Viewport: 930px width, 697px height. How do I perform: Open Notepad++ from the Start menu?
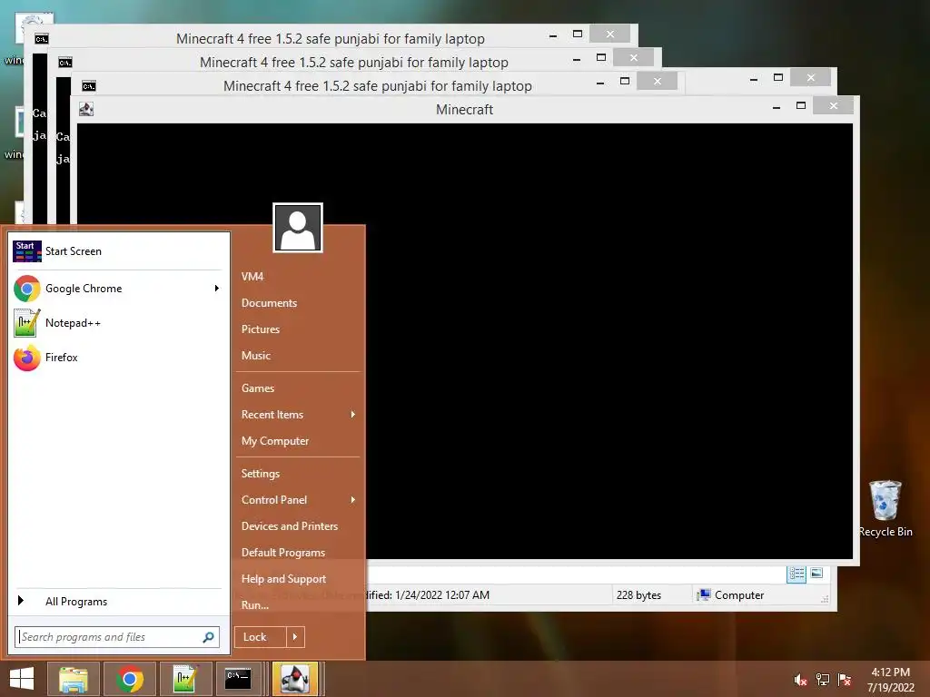coord(119,323)
